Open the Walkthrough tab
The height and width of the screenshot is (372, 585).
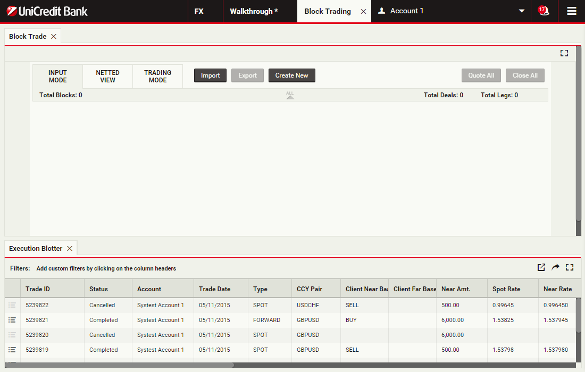pyautogui.click(x=254, y=11)
